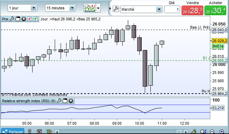The image size is (229, 134).
Task: Click the 26 050 price axis label
Action: tap(219, 24)
